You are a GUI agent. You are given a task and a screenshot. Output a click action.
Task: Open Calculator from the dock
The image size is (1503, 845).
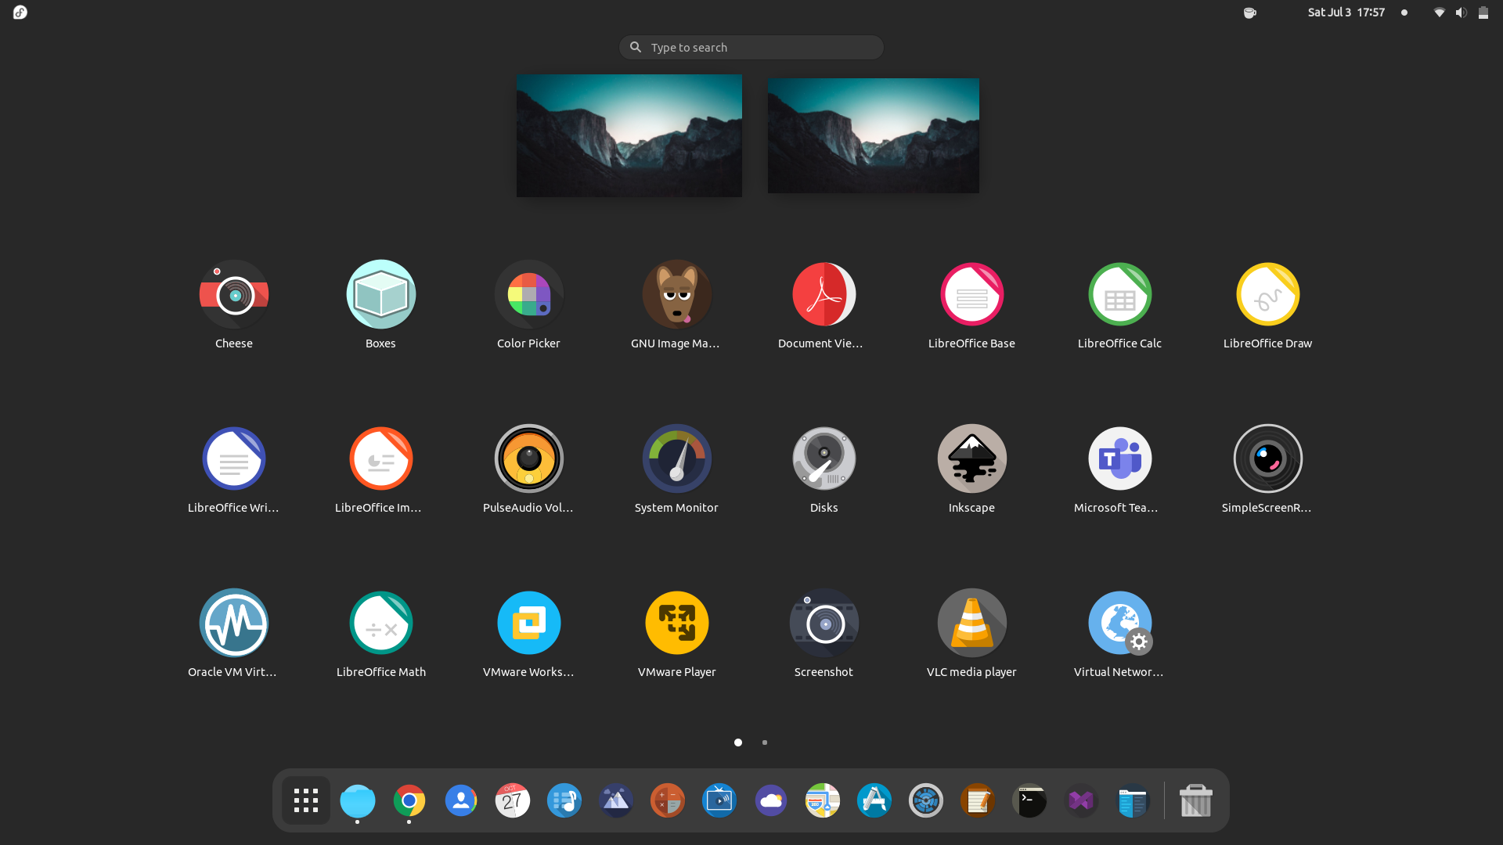point(668,800)
